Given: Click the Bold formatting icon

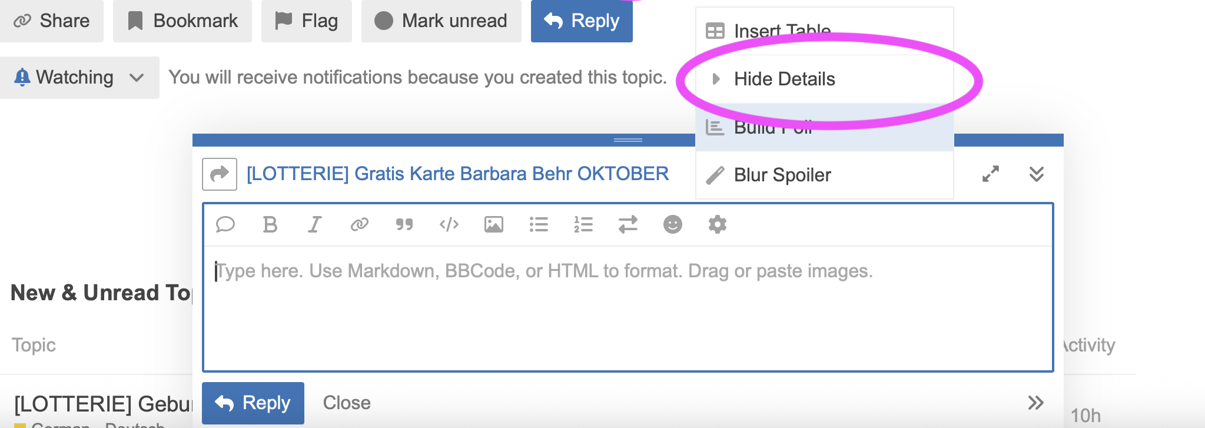Looking at the screenshot, I should click(270, 224).
